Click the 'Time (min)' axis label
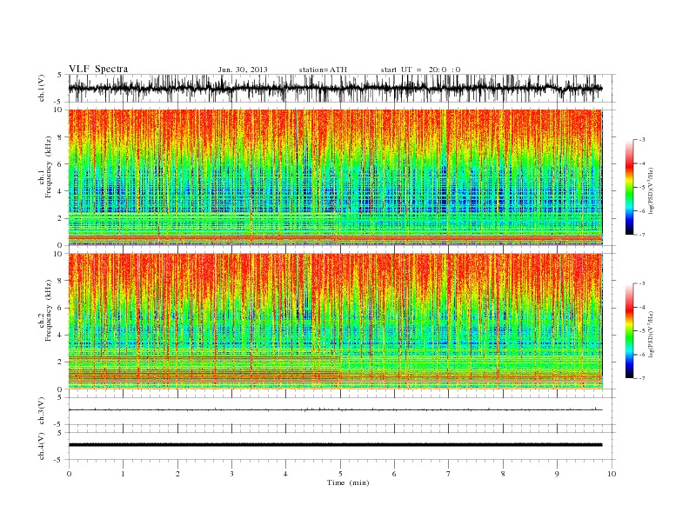This screenshot has width=689, height=532. [x=348, y=482]
